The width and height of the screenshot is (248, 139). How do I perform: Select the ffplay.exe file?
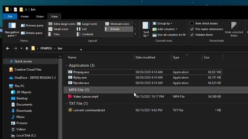[x=145, y=78]
